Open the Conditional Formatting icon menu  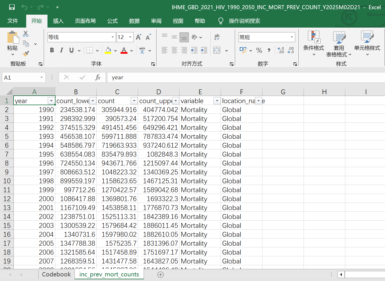pos(313,43)
